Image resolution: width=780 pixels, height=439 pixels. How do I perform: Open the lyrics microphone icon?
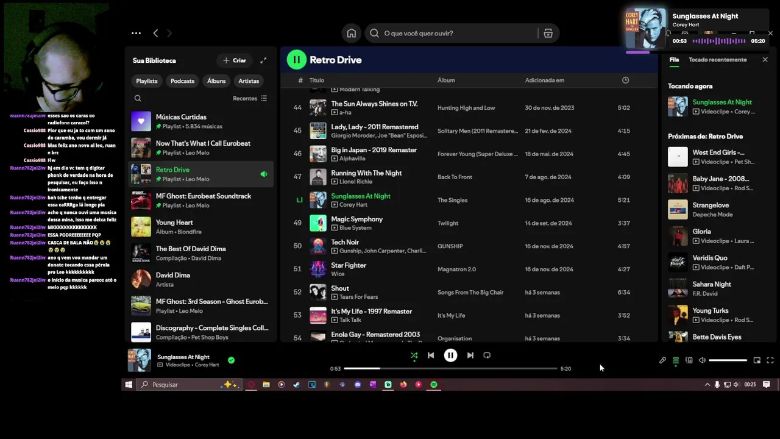(662, 360)
